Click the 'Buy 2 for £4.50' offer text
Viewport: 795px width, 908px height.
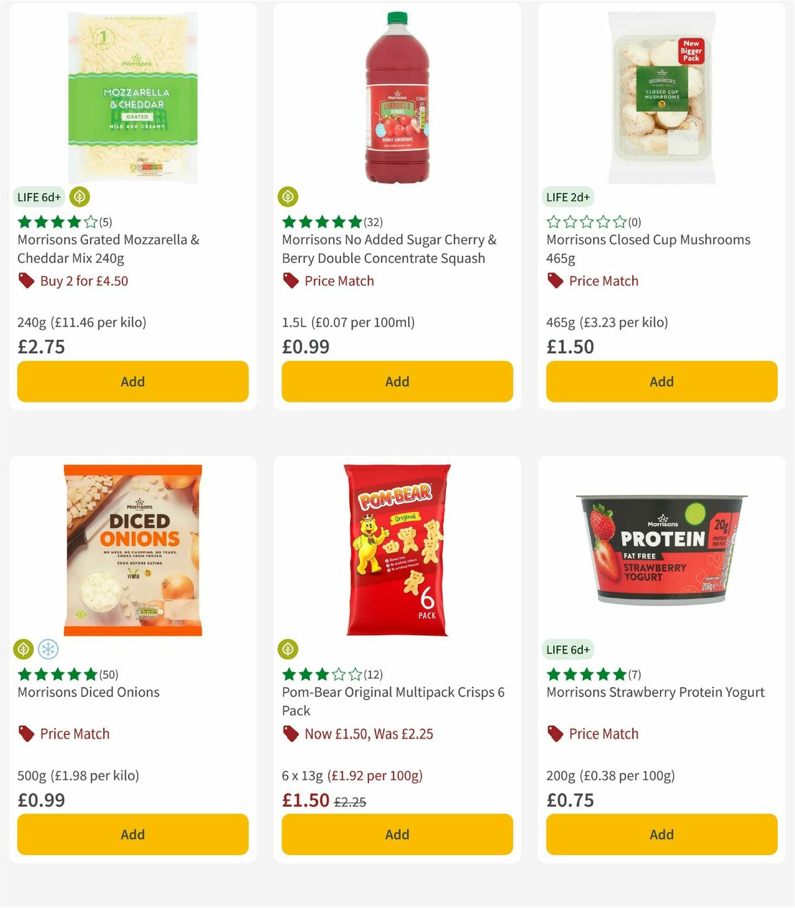(x=85, y=281)
